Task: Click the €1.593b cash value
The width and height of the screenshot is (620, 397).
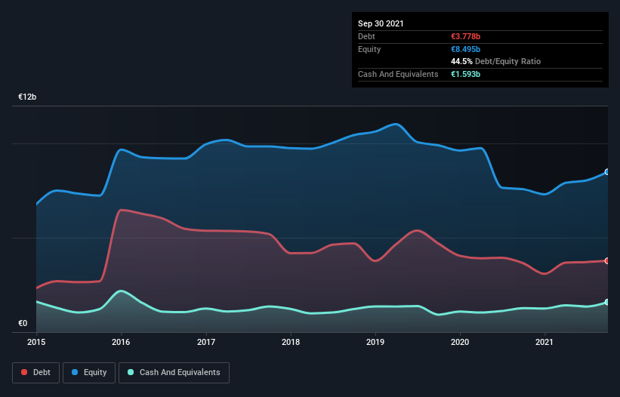Action: 465,74
